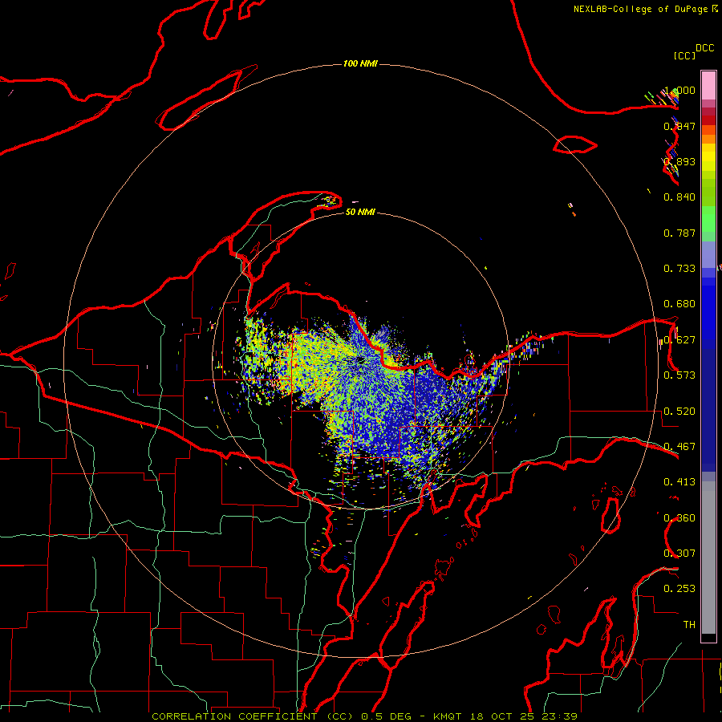722x722 pixels.
Task: Pick the light periwinkle segment of the color bar
Action: (708, 254)
